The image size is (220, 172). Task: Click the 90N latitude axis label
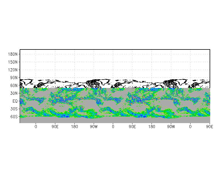click(14, 78)
